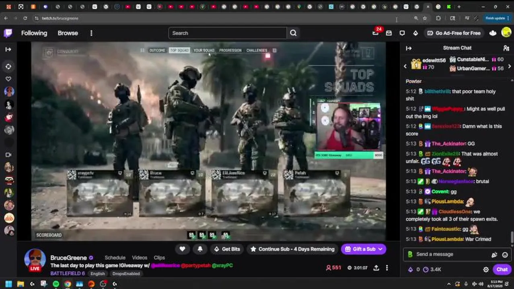Click The_Ackinator username saying GG
Viewport: 514px width, 289px height.
click(x=448, y=144)
